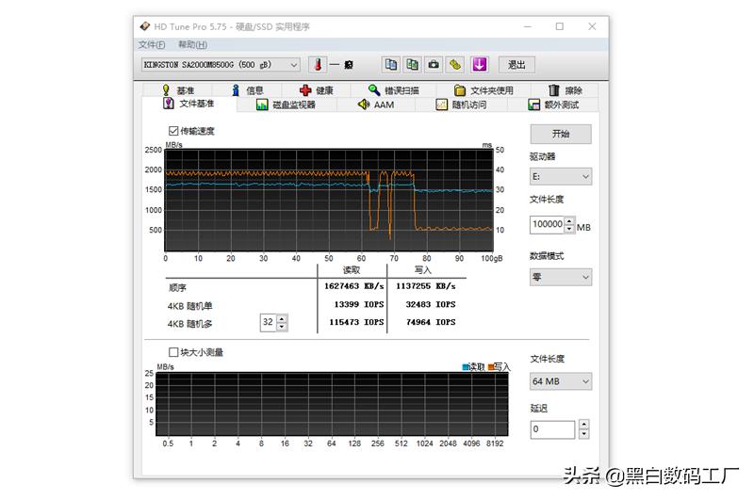Image resolution: width=754 pixels, height=500 pixels.
Task: Maximize the HD Tune Pro window
Action: (x=560, y=26)
